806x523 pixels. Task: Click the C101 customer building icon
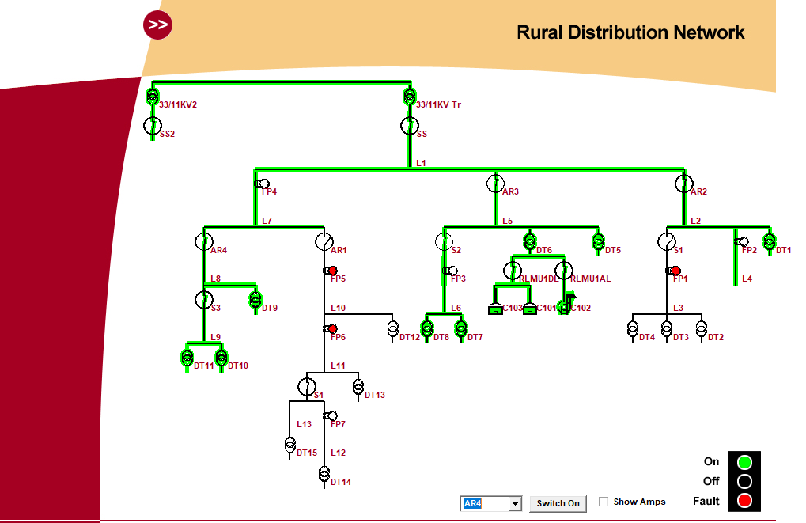point(530,309)
